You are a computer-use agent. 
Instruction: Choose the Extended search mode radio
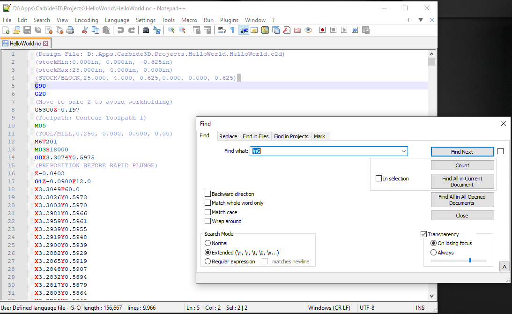click(208, 253)
